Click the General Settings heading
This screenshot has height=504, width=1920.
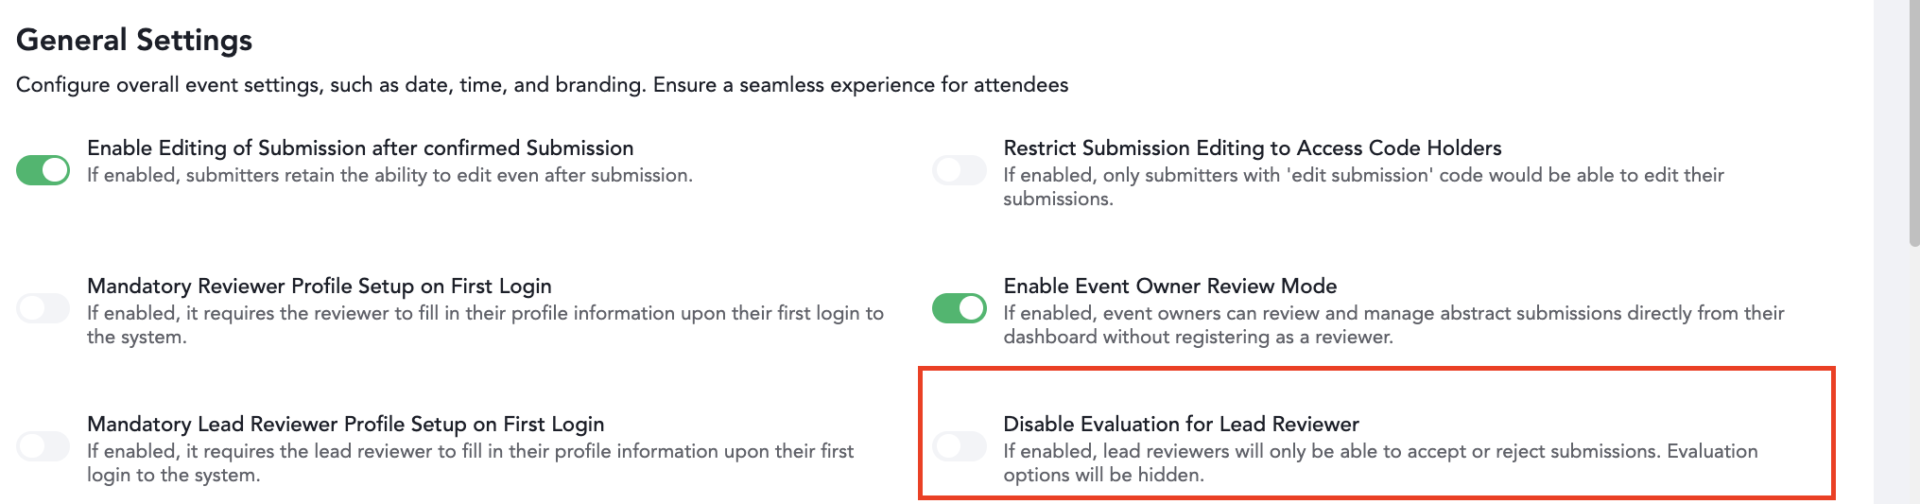click(134, 40)
